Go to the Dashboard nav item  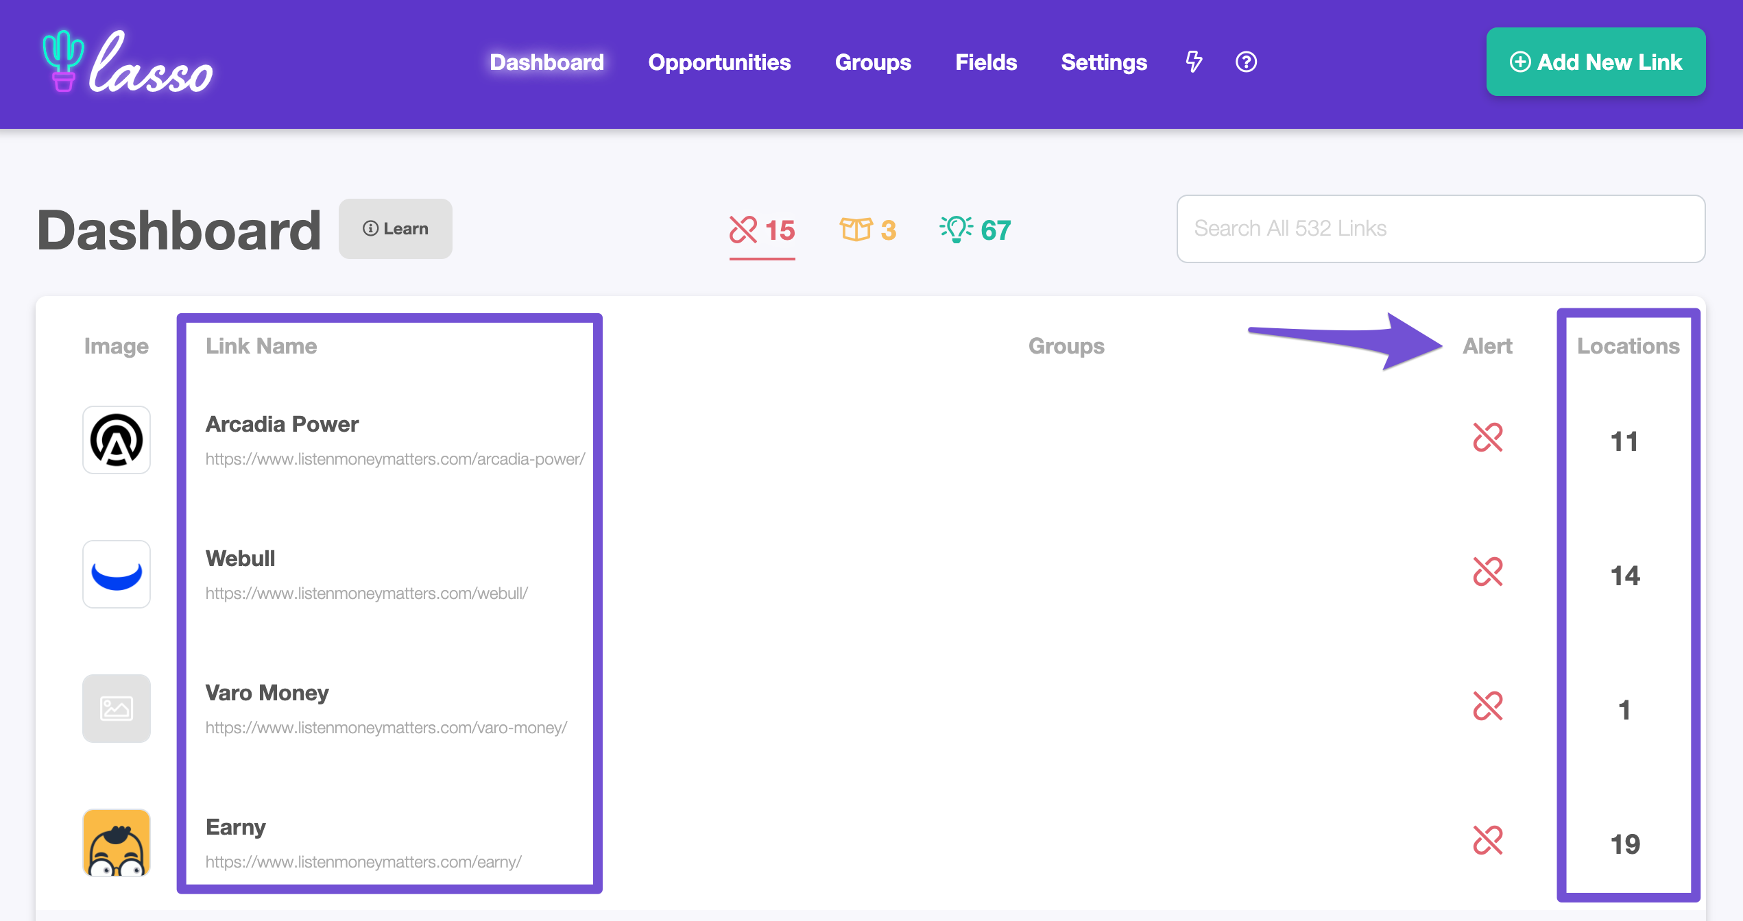547,62
